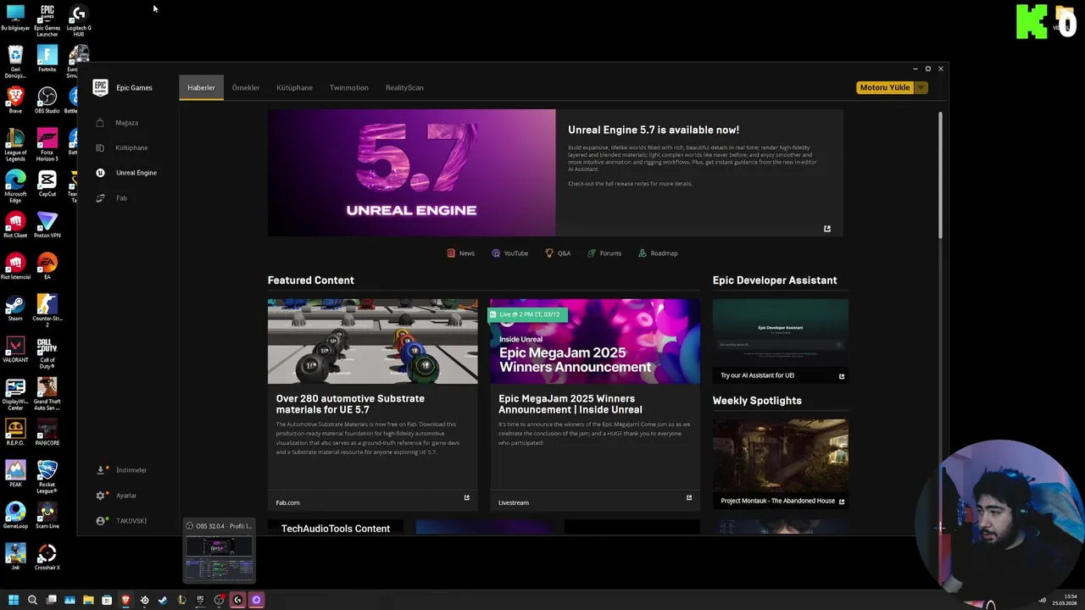Open the Brave desktop shortcut
The height and width of the screenshot is (610, 1085).
coord(15,100)
